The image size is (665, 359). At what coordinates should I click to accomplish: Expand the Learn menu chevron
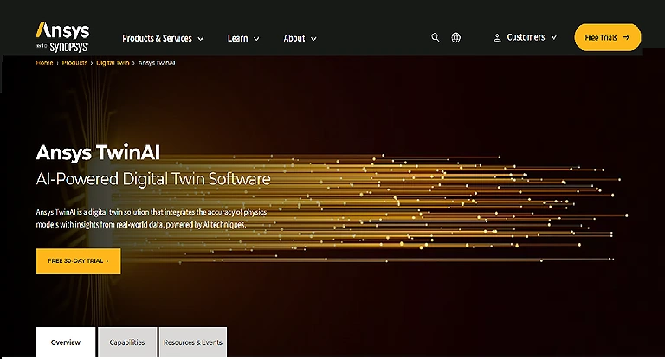[256, 39]
